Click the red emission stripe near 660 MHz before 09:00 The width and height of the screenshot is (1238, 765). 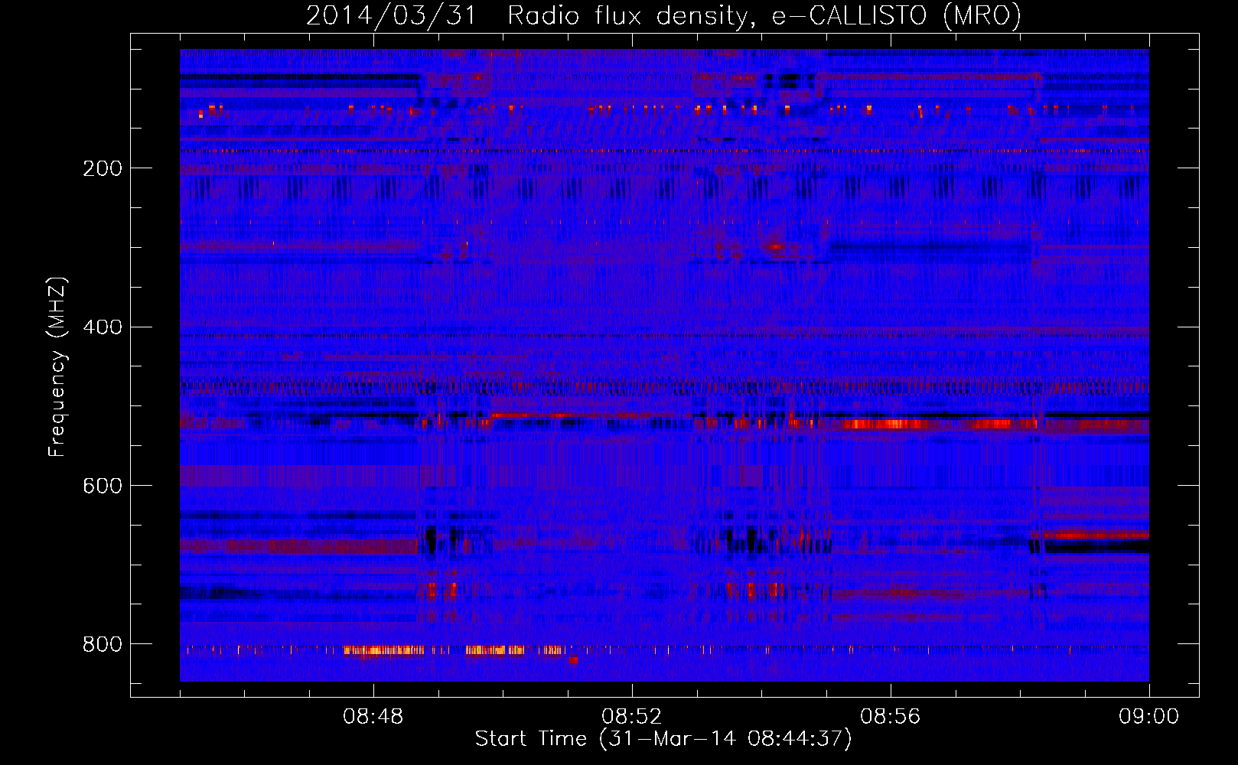(1096, 535)
